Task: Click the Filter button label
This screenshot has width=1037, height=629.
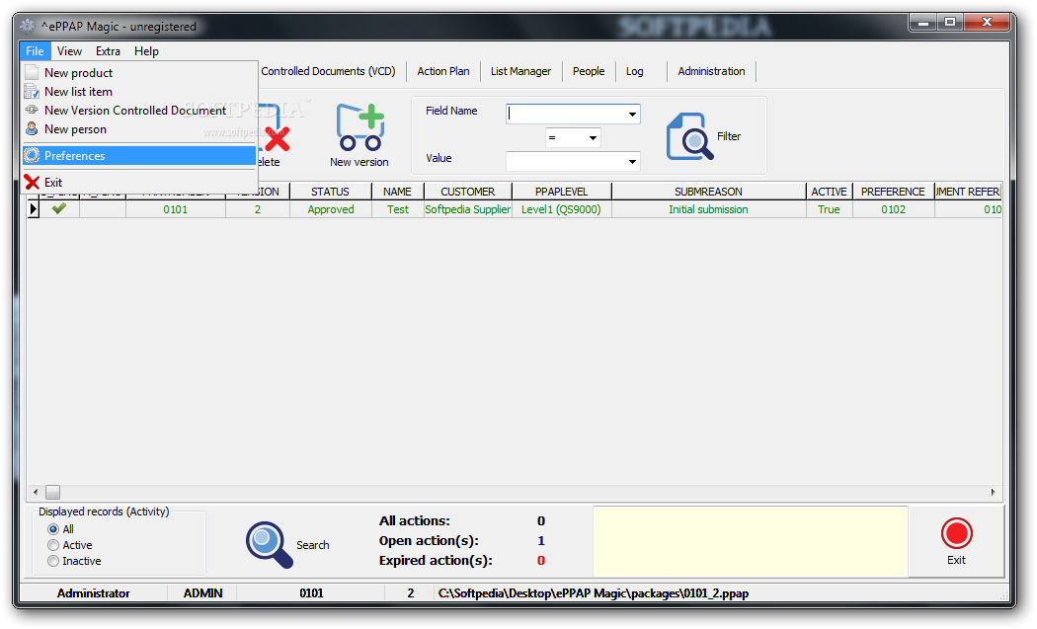Action: pos(729,136)
